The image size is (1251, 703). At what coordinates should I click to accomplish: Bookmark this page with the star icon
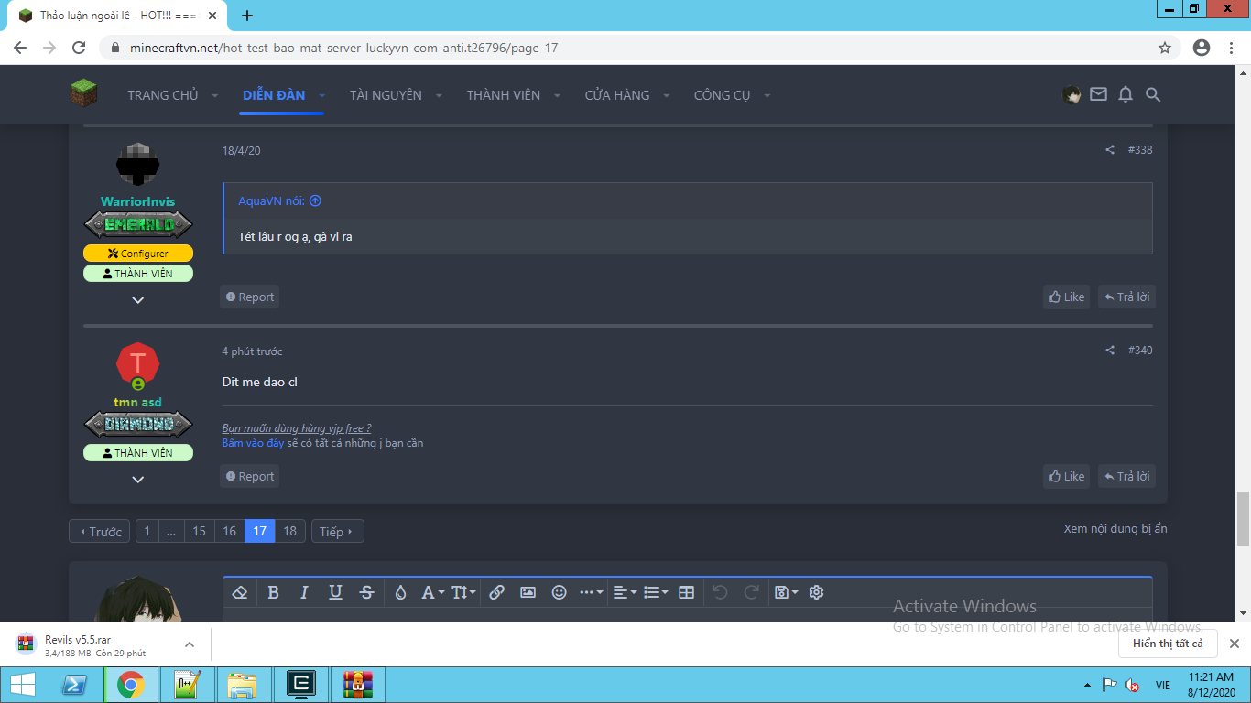pos(1165,48)
